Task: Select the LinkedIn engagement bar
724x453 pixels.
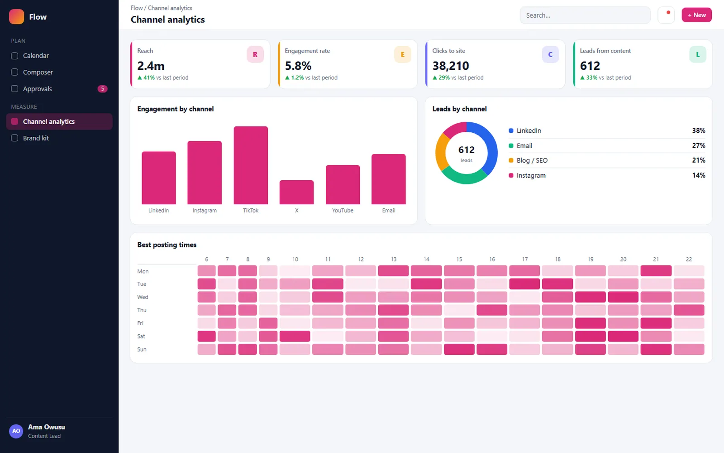Action: coord(159,178)
